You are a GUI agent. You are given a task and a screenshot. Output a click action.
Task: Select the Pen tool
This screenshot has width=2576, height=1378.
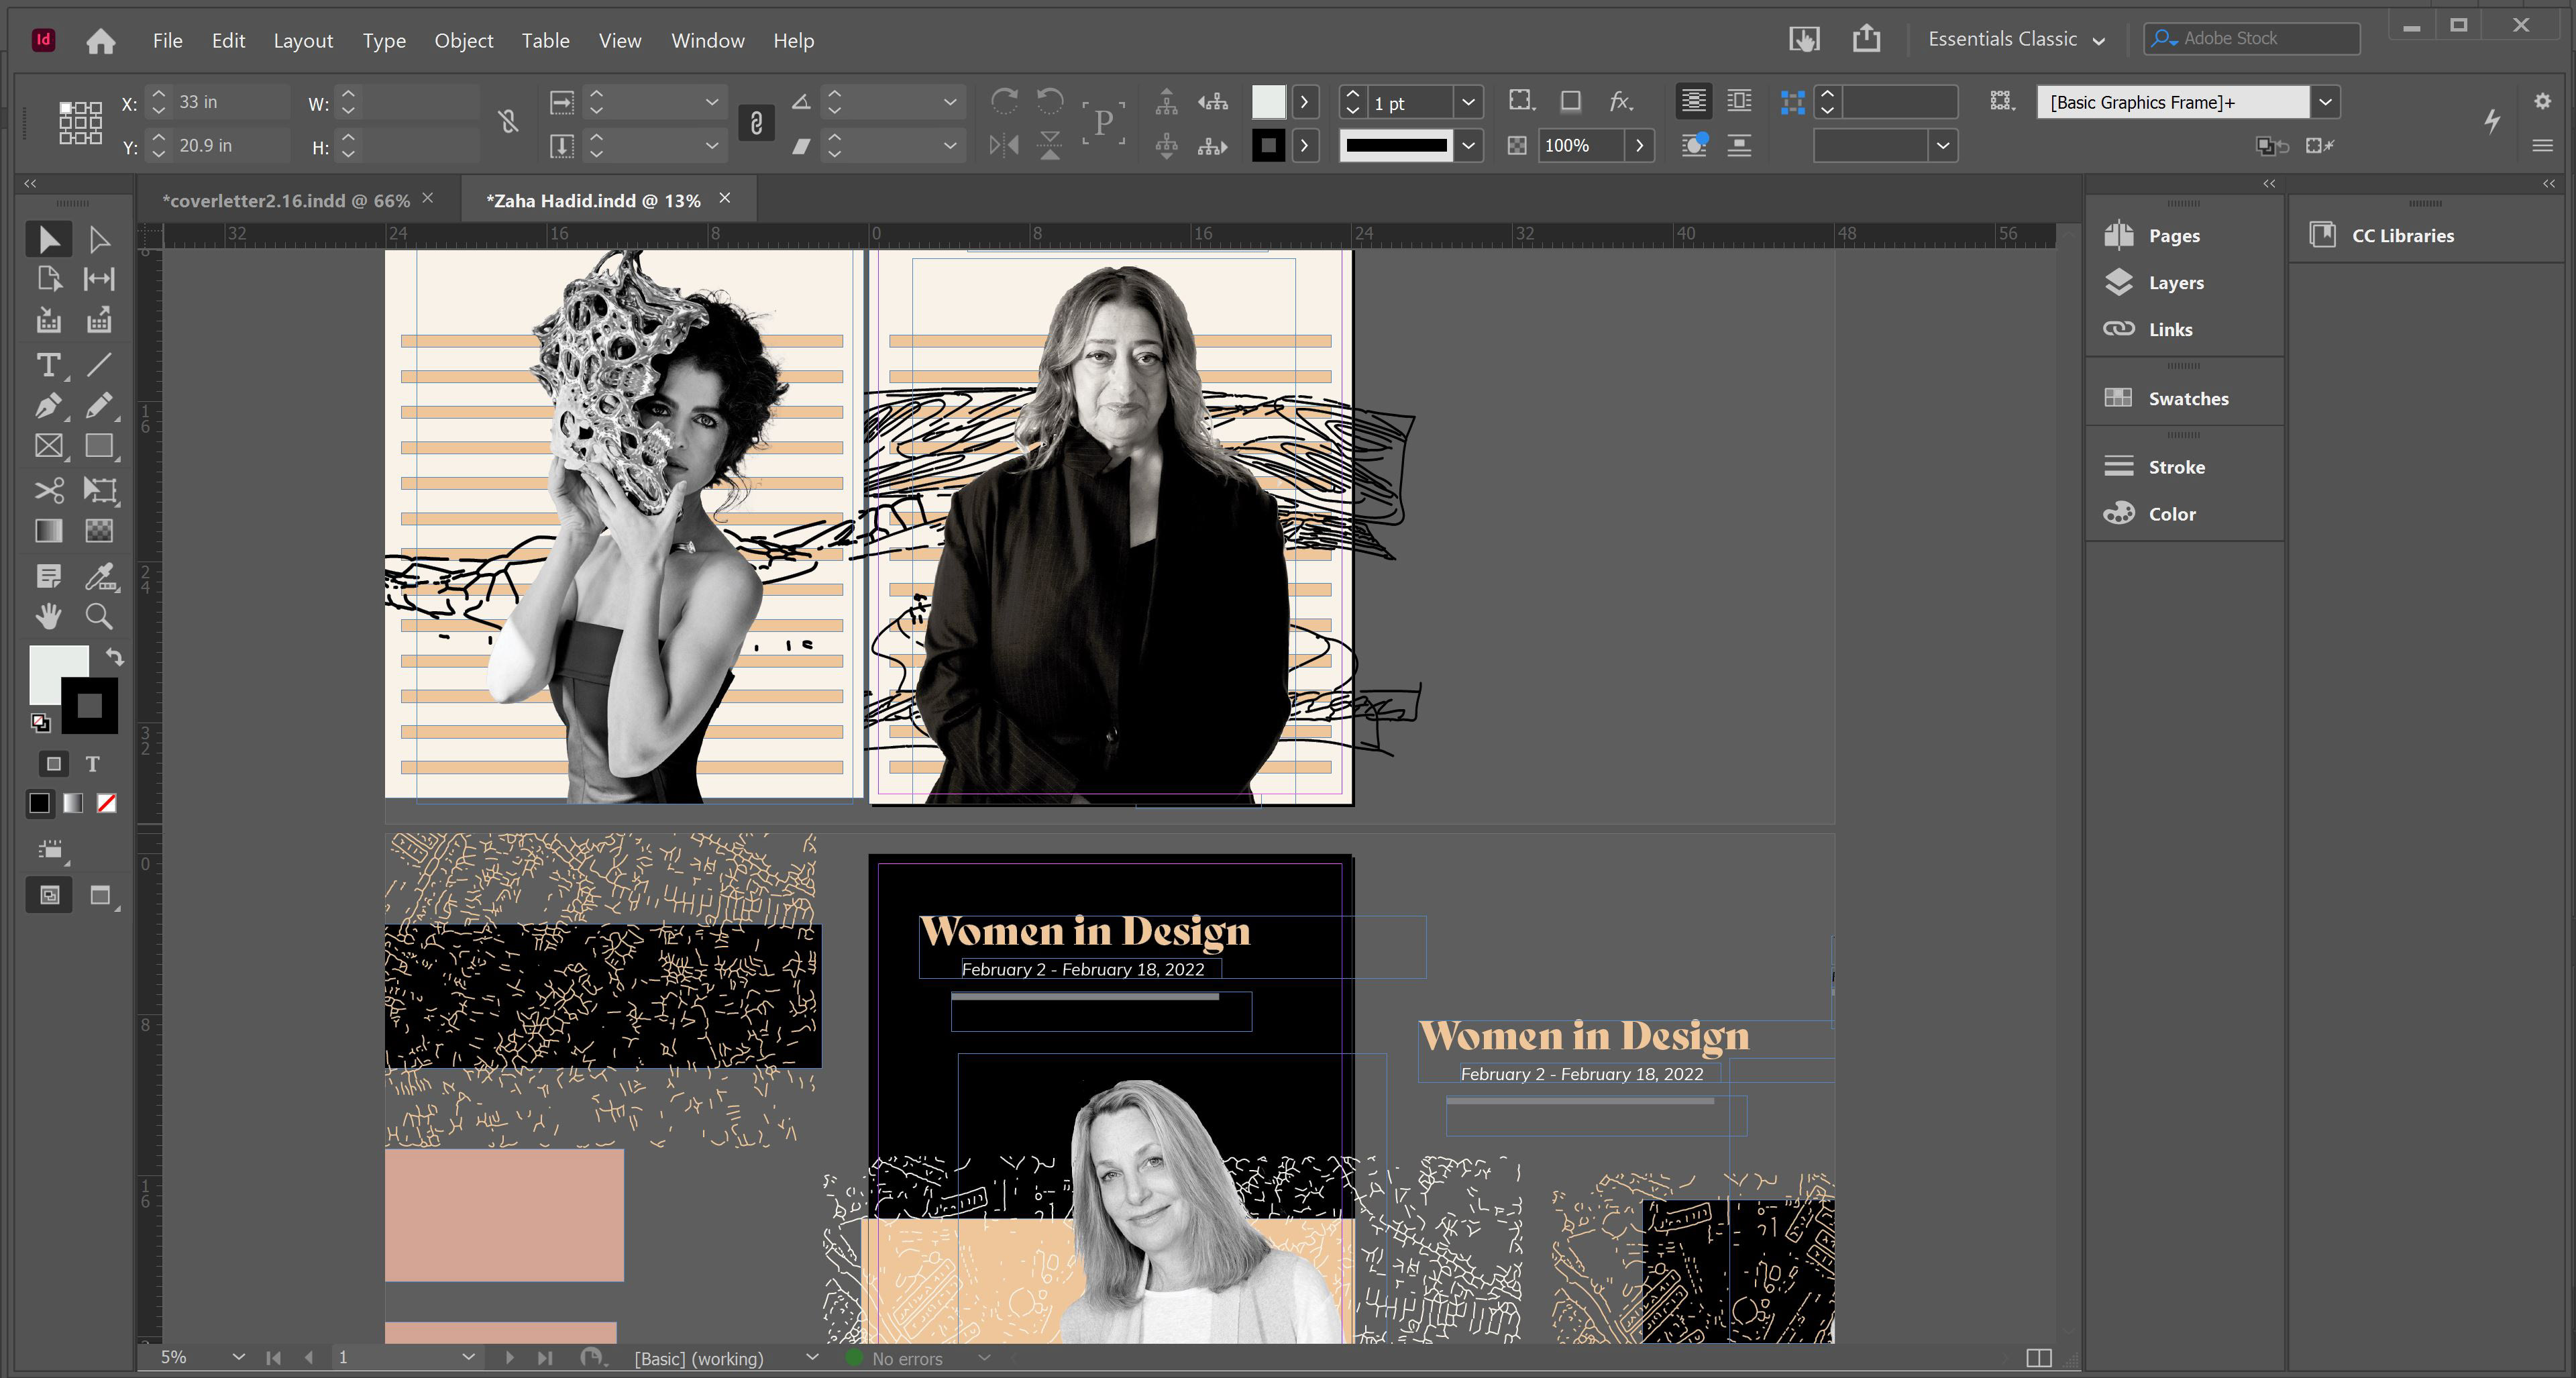(47, 406)
